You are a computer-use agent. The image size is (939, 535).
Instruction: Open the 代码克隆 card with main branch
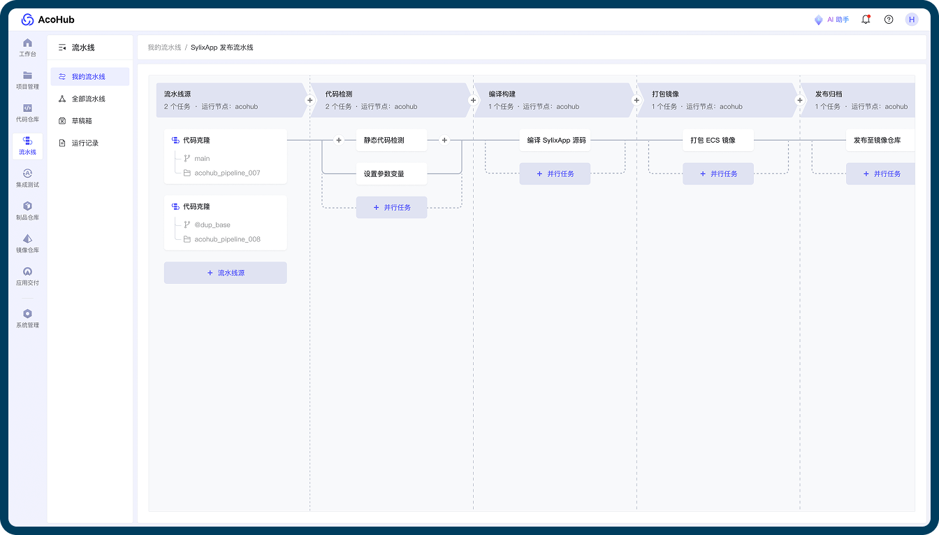click(225, 156)
